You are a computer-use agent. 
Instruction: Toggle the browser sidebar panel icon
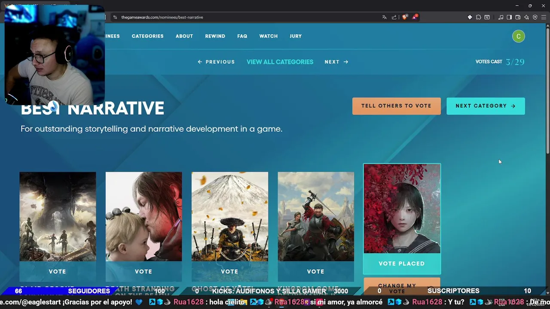pos(509,17)
